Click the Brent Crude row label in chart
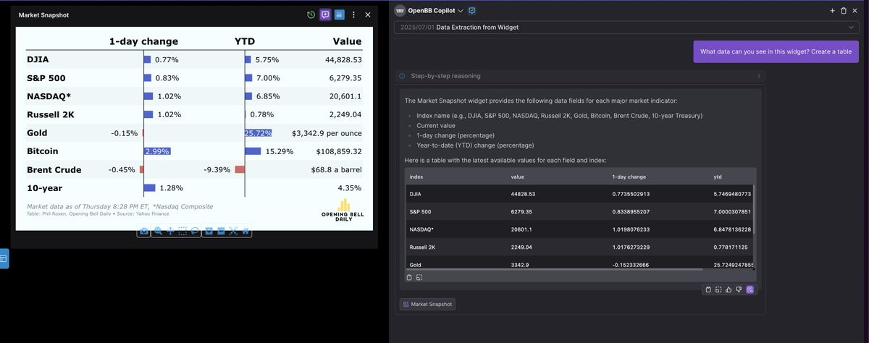869x343 pixels. 54,170
